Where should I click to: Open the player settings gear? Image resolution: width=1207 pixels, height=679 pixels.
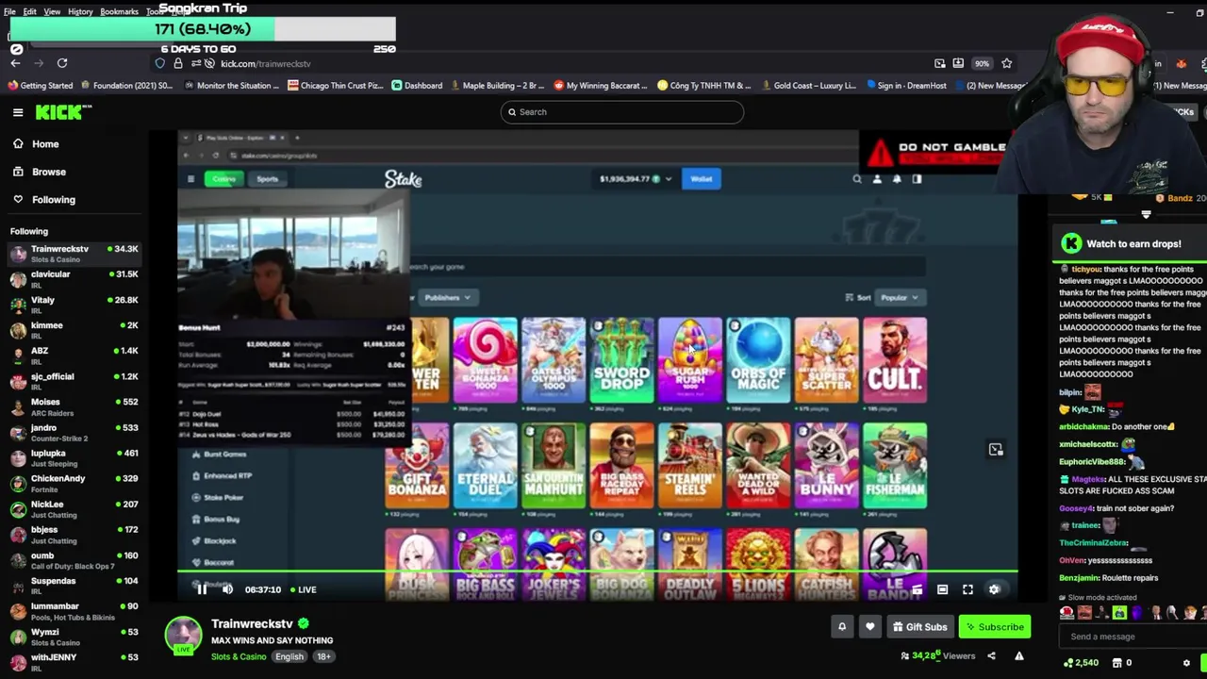(994, 589)
